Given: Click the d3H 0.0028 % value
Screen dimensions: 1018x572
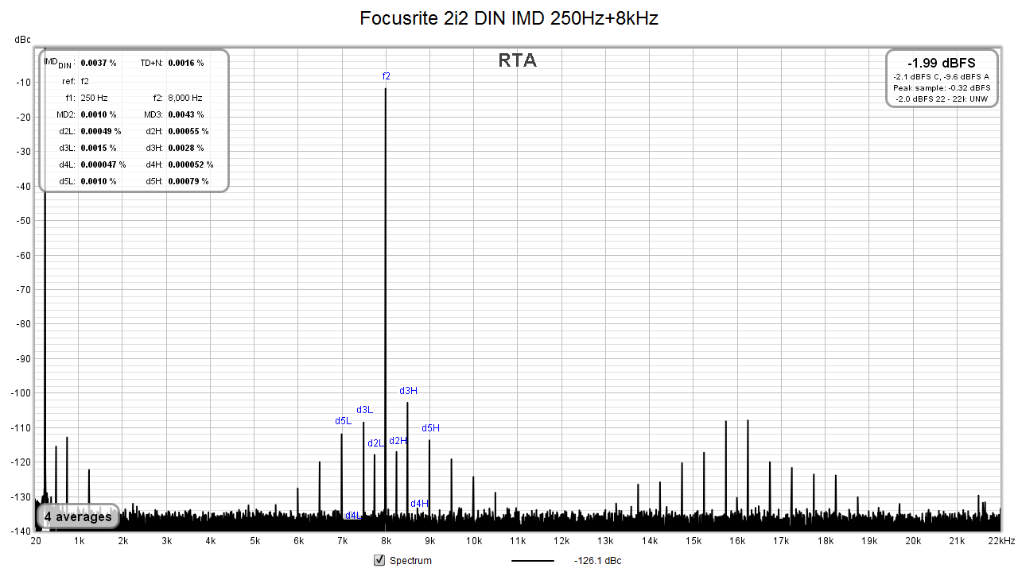Looking at the screenshot, I should 186,148.
